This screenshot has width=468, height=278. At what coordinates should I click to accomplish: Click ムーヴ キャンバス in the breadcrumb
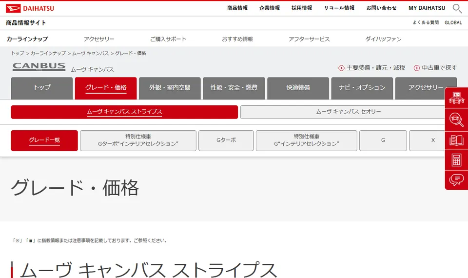tap(91, 53)
